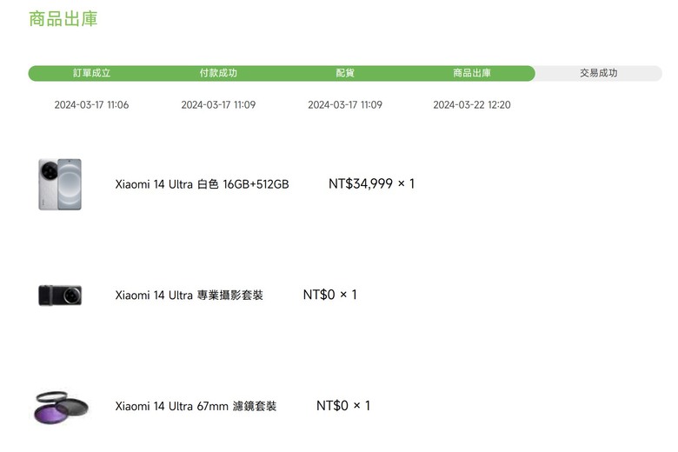Image resolution: width=678 pixels, height=452 pixels.
Task: Click the 2024-03-17 11:06 order timestamp
Action: click(x=91, y=104)
